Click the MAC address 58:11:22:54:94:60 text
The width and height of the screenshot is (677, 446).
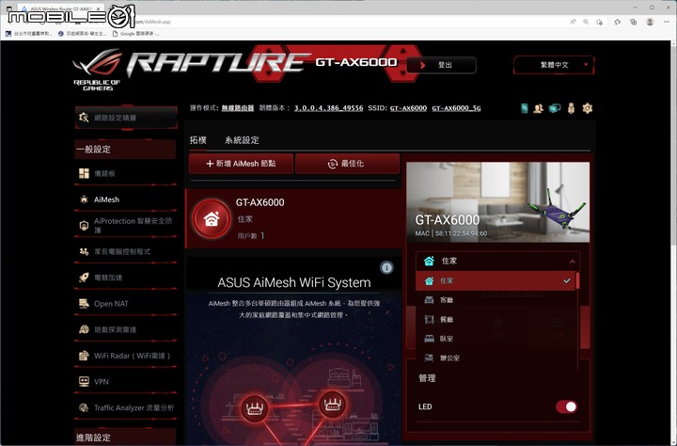pyautogui.click(x=461, y=233)
